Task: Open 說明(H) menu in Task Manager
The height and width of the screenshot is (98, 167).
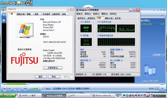Action: 113,14
